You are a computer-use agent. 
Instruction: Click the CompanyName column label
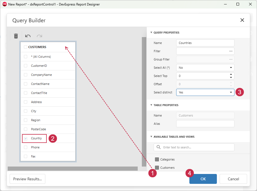tap(42, 75)
